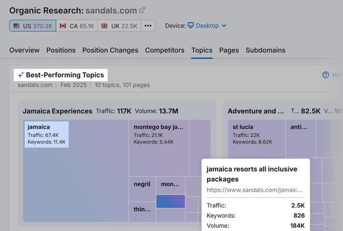Click the help question mark icon
Viewport: 343px width, 231px height.
pyautogui.click(x=326, y=75)
